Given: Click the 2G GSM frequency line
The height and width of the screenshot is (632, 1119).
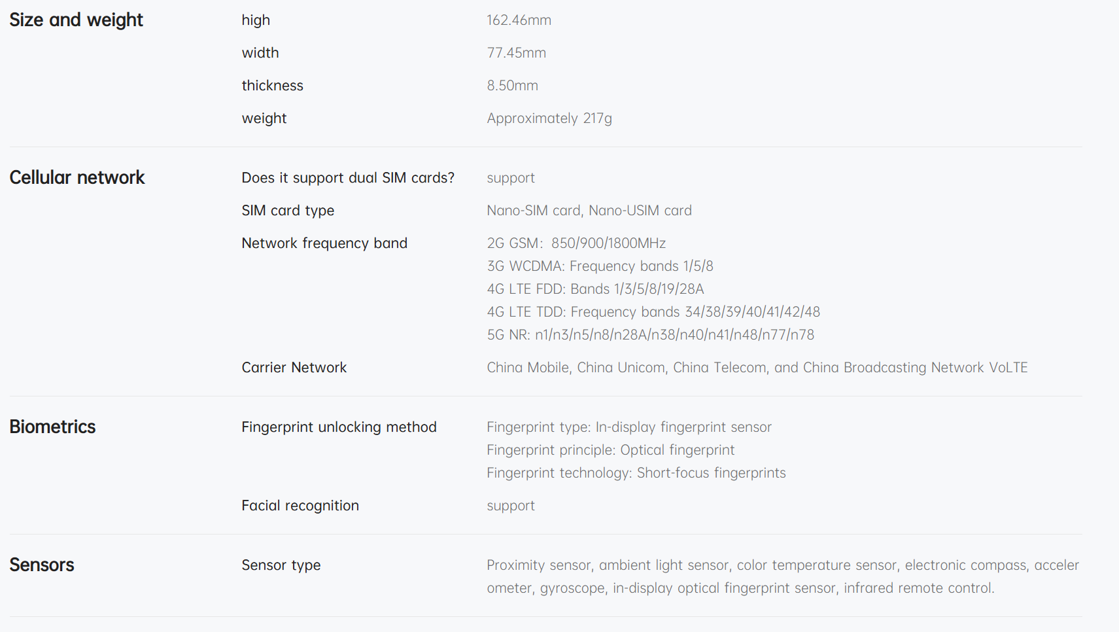Looking at the screenshot, I should coord(576,243).
